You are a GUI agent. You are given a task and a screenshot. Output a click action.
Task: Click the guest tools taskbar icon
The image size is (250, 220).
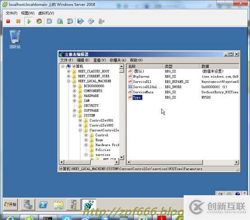74,204
